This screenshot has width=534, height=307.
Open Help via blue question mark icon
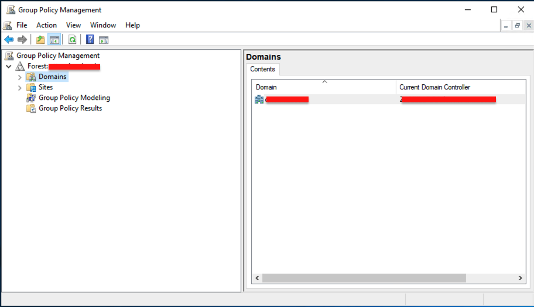(x=90, y=40)
